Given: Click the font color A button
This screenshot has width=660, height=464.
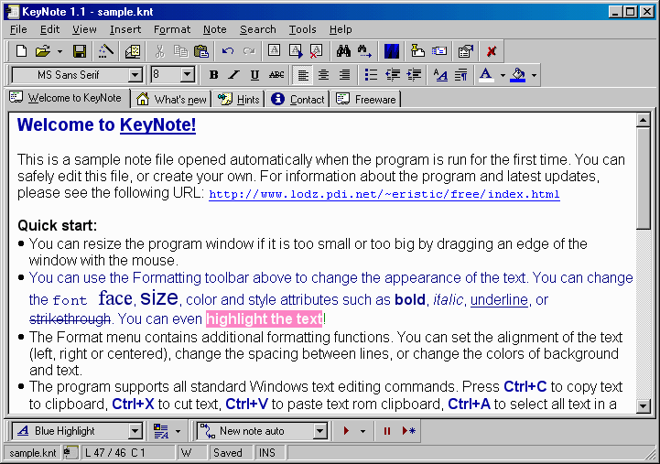Looking at the screenshot, I should [485, 75].
